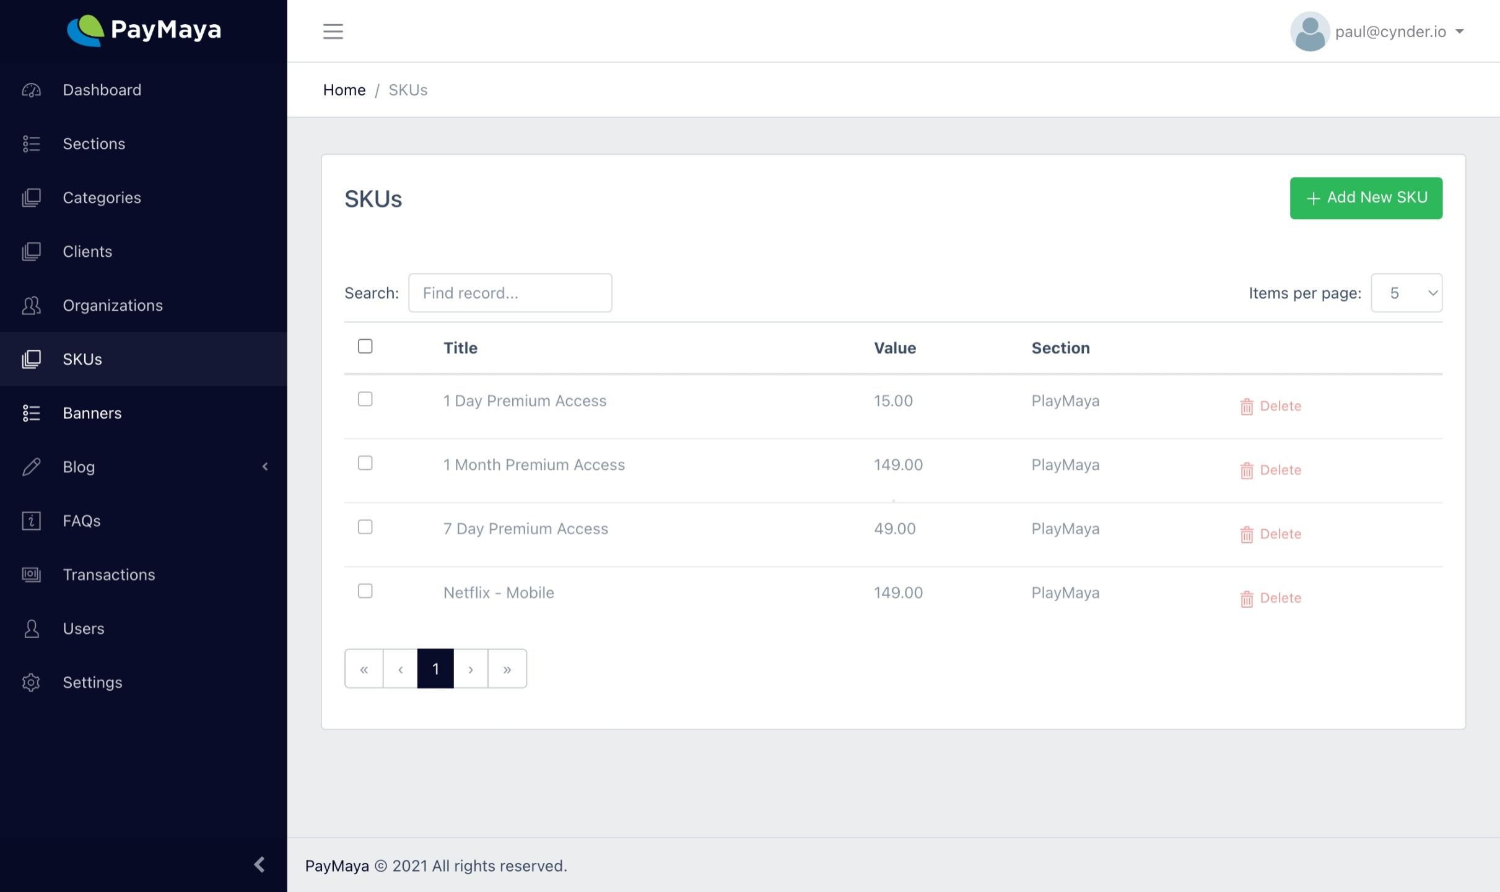This screenshot has height=892, width=1500.
Task: Click the 1 Month Premium Access title
Action: [534, 465]
